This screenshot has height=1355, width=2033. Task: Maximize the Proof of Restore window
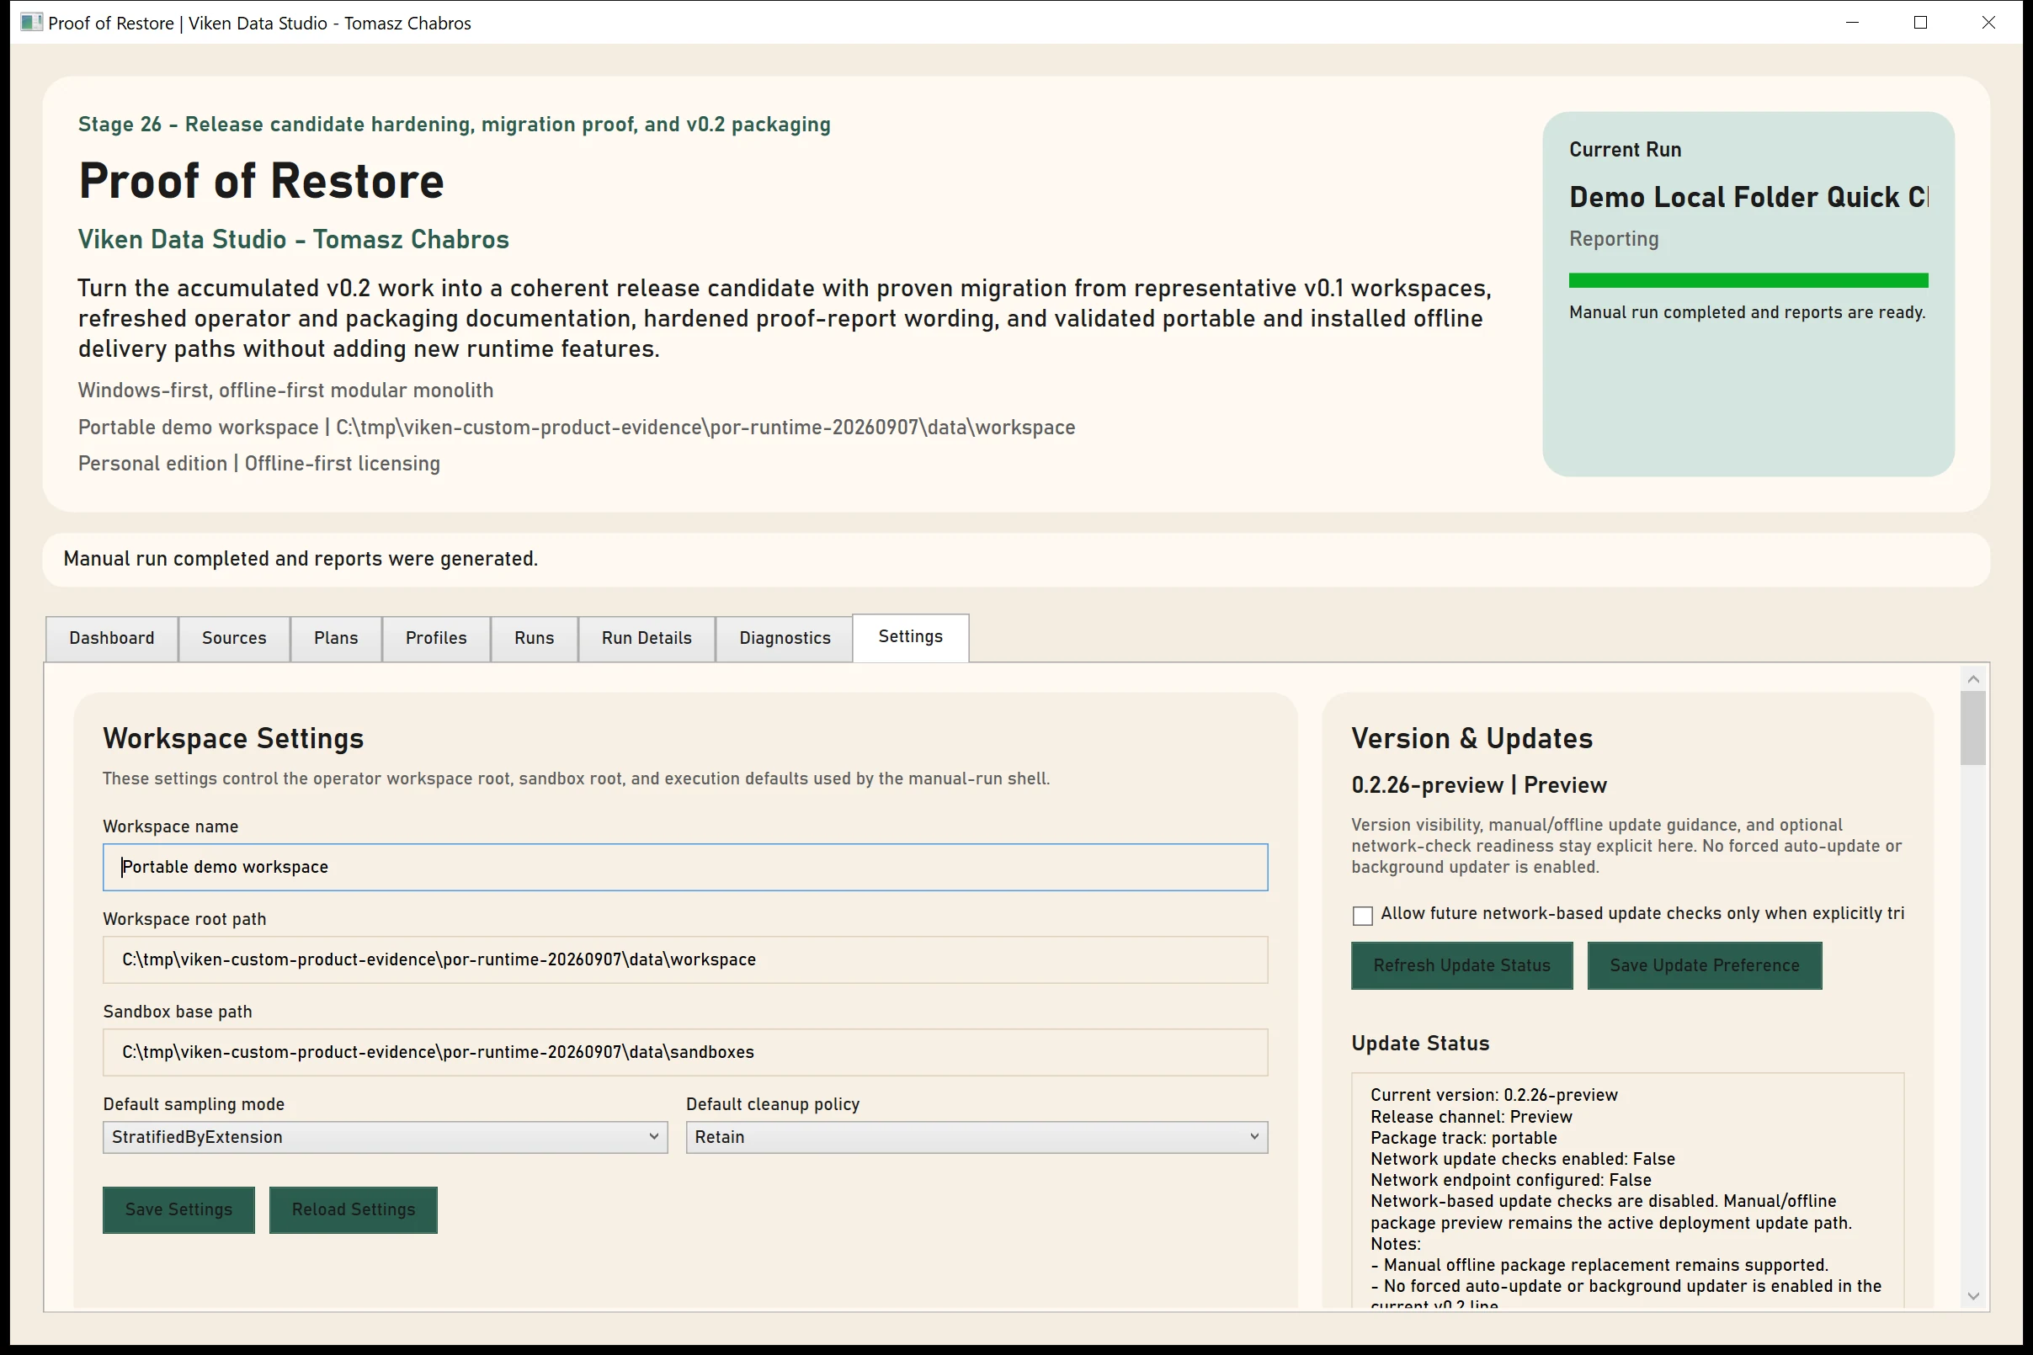[1921, 23]
